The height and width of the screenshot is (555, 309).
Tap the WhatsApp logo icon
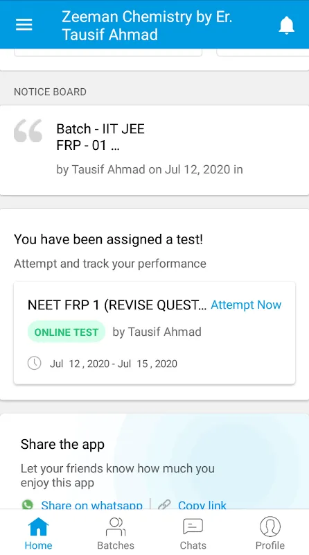click(27, 505)
